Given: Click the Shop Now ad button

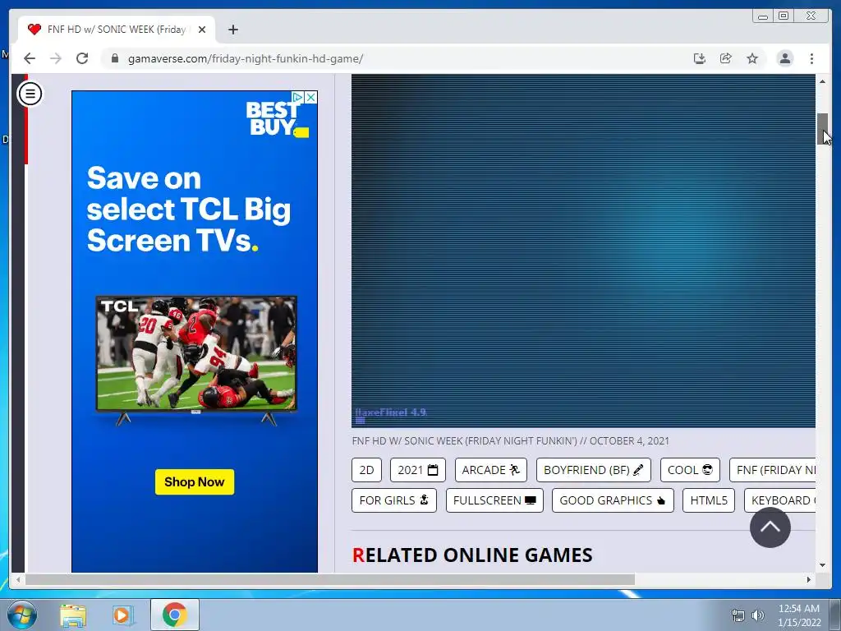Looking at the screenshot, I should 194,481.
